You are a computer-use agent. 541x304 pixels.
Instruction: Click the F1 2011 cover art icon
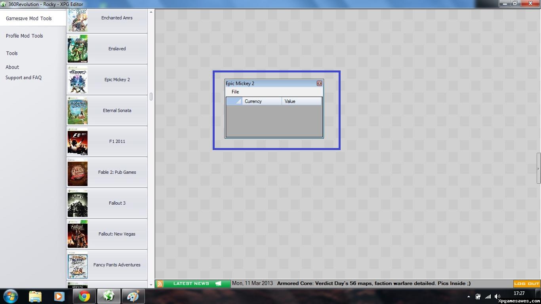coord(78,142)
